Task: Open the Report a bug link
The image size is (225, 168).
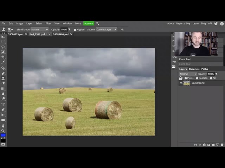Action: pos(183,23)
